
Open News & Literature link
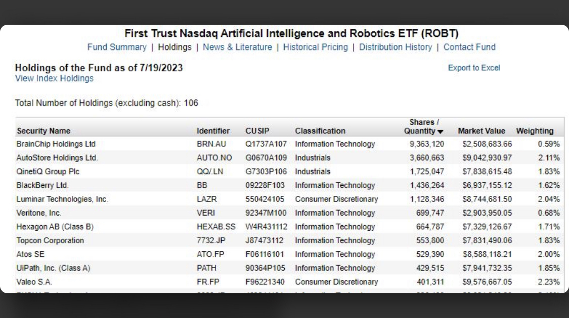click(x=237, y=47)
